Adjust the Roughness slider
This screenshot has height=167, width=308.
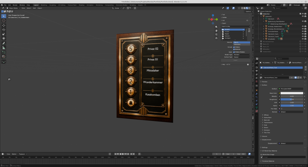(292, 99)
